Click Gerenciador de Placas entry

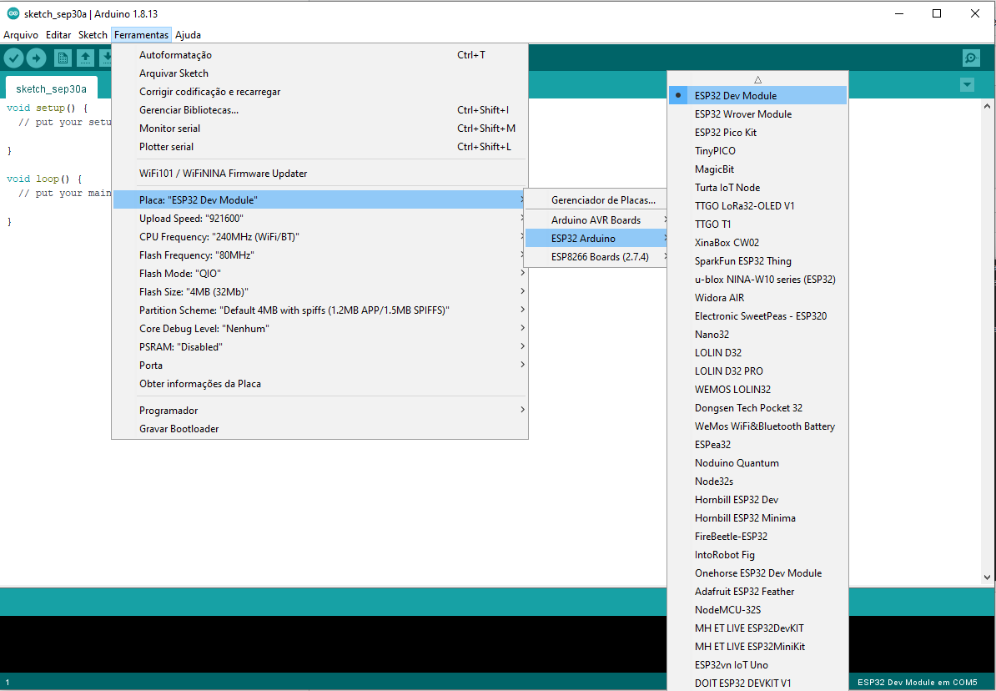point(603,200)
